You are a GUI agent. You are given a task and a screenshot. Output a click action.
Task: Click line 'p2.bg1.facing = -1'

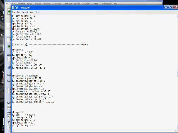(23, 125)
